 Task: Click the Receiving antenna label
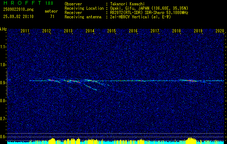tap(83, 17)
